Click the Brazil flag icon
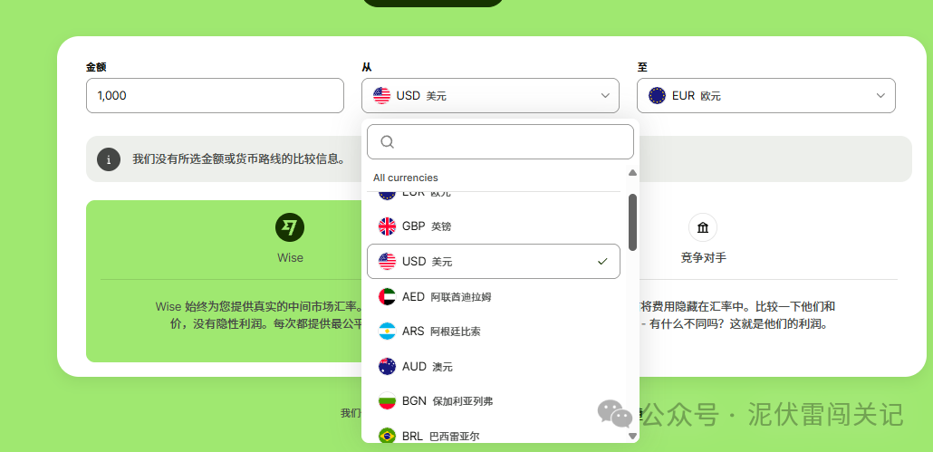 pos(387,436)
